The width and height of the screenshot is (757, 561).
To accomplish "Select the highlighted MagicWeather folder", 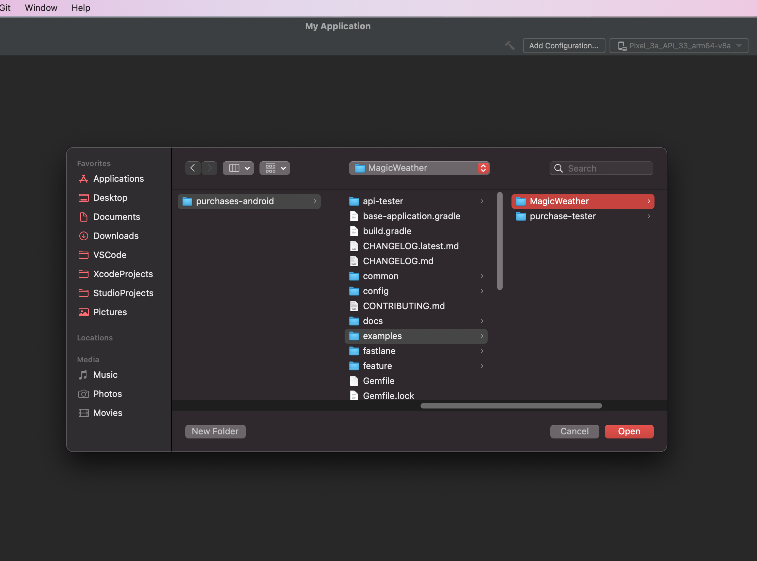I will click(583, 201).
